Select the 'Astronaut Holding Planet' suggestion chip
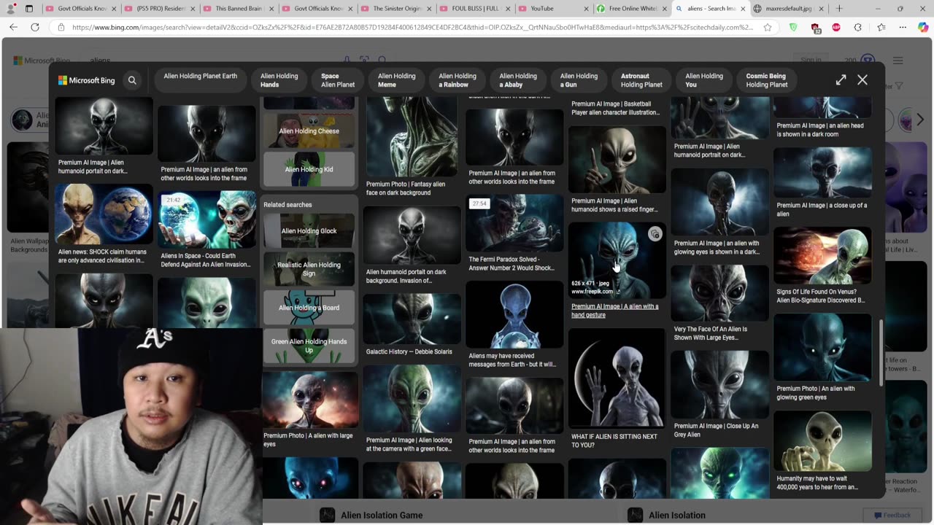This screenshot has height=525, width=934. click(641, 80)
